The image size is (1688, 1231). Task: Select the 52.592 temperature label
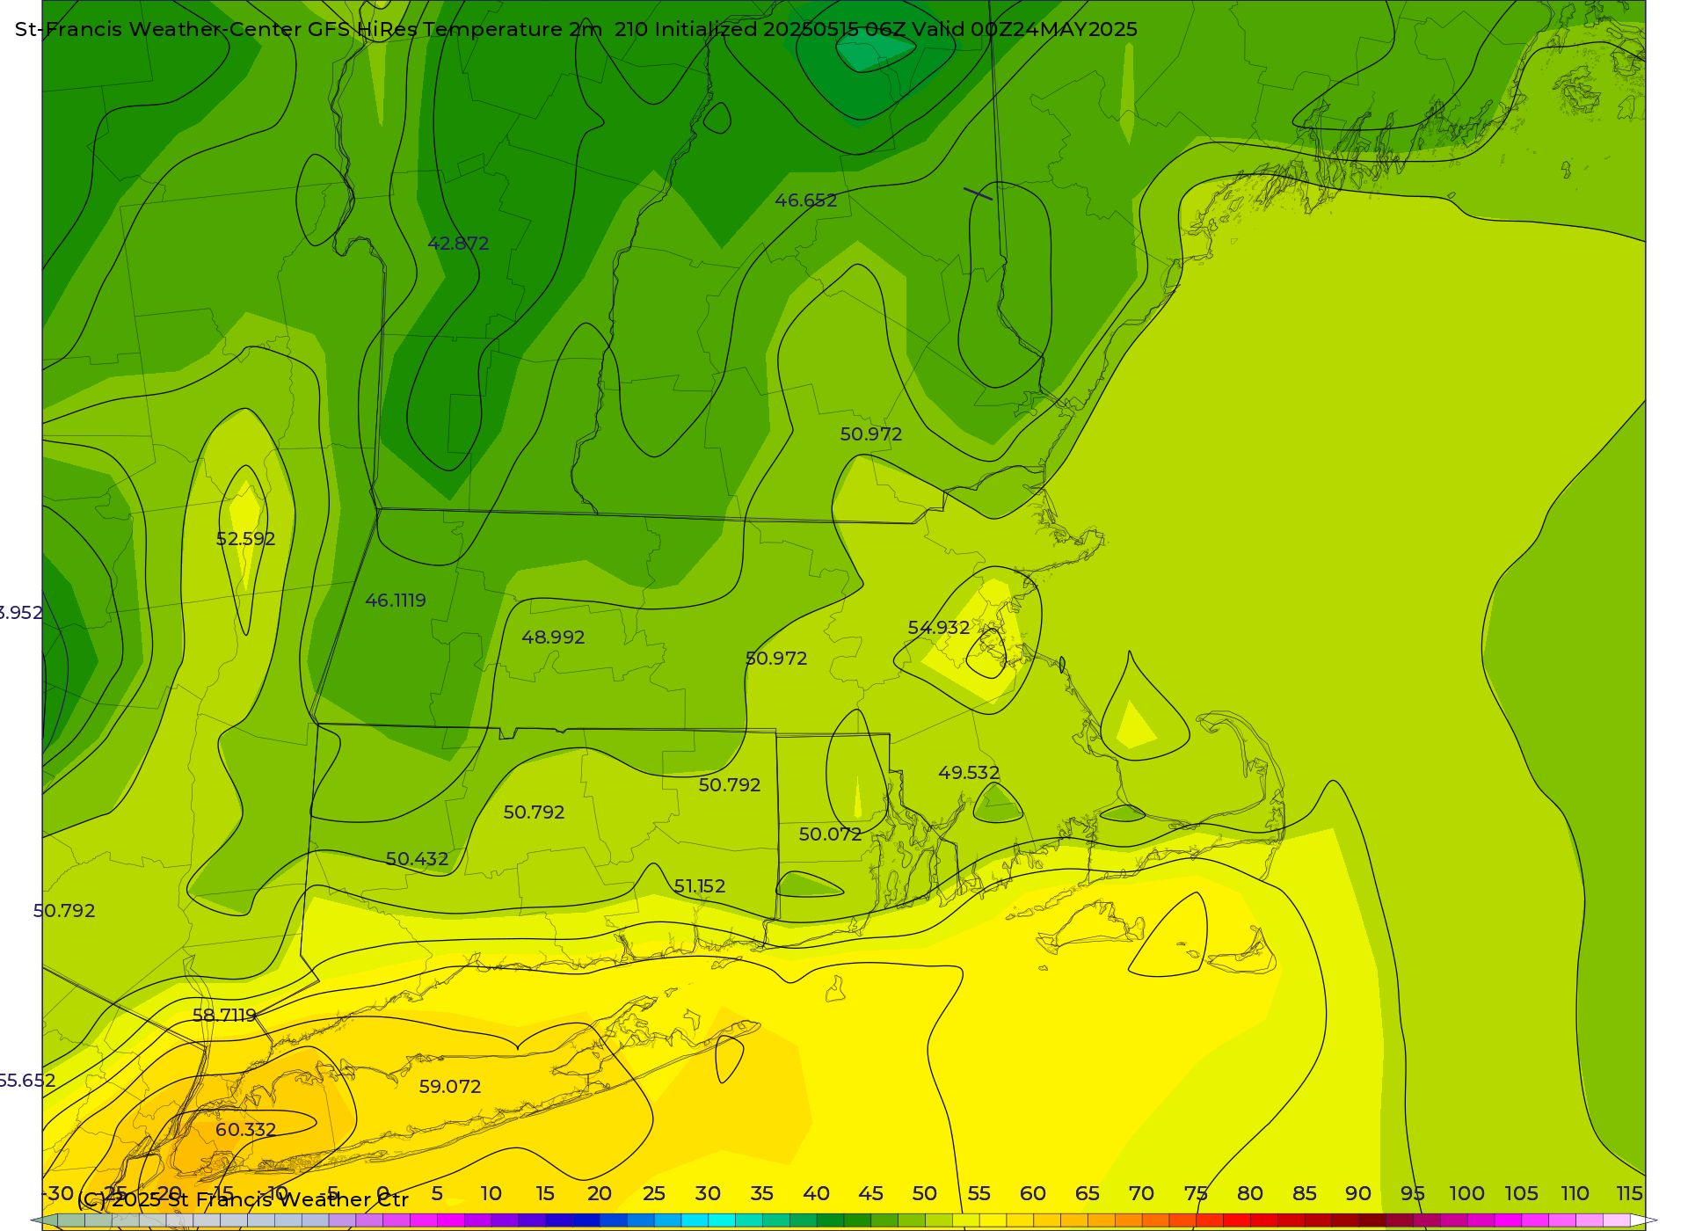pyautogui.click(x=245, y=539)
